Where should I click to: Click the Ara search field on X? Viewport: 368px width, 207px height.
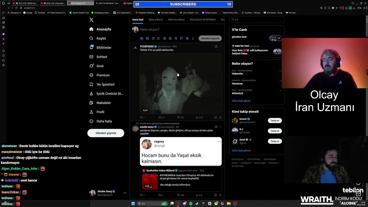coord(257,20)
